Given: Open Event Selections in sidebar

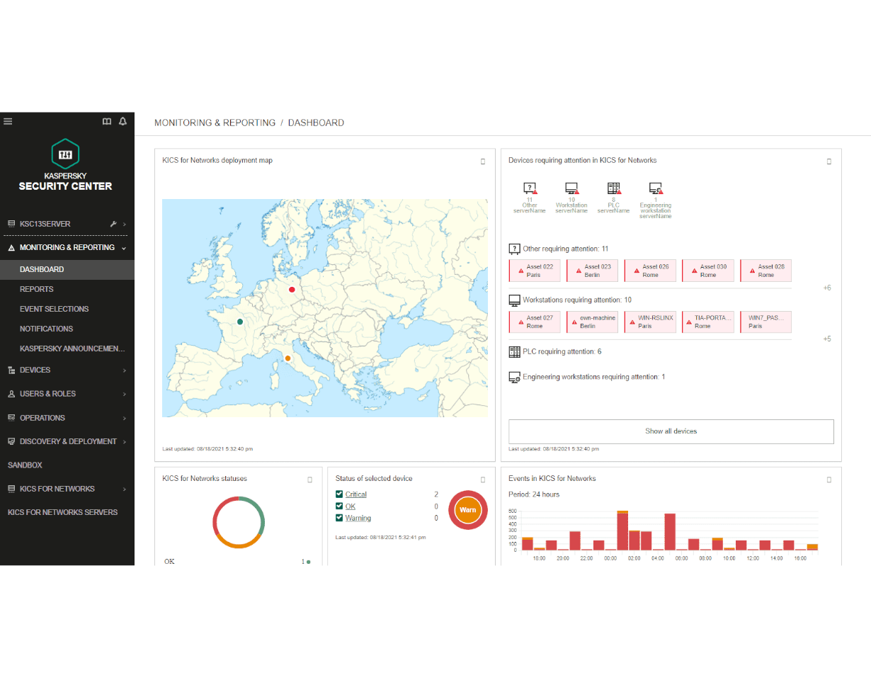Looking at the screenshot, I should 55,309.
